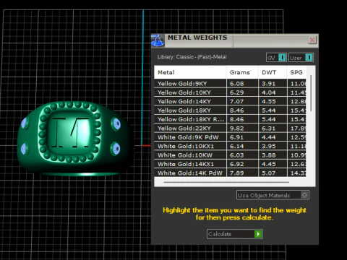This screenshot has height=260, width=347.
Task: Select the Yellow Gold:14KY row
Action: point(230,101)
